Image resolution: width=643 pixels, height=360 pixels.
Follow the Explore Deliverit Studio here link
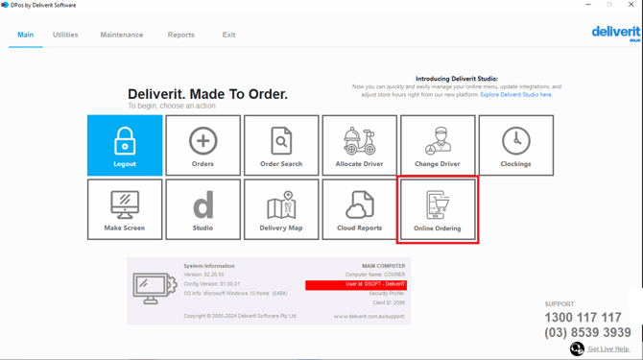click(516, 95)
